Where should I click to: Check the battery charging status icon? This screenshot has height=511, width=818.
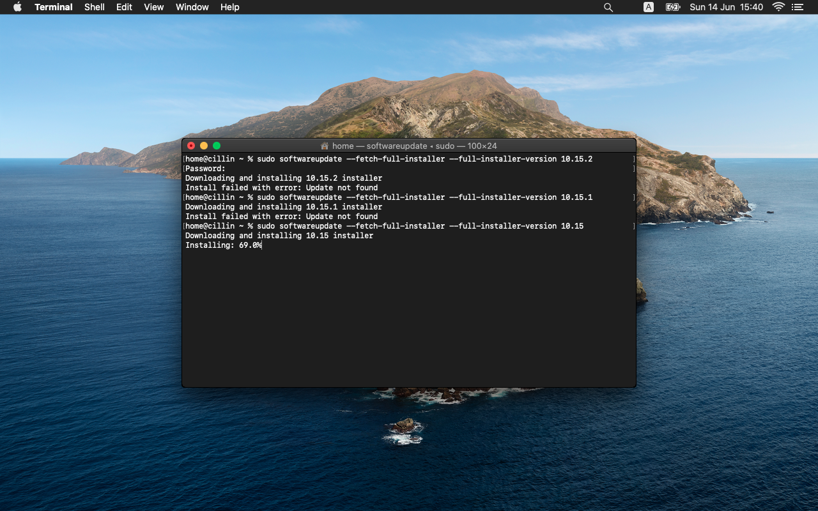(x=672, y=7)
